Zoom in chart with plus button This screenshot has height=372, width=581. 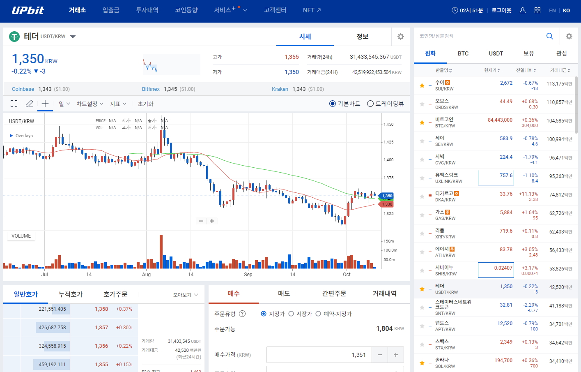tap(212, 221)
